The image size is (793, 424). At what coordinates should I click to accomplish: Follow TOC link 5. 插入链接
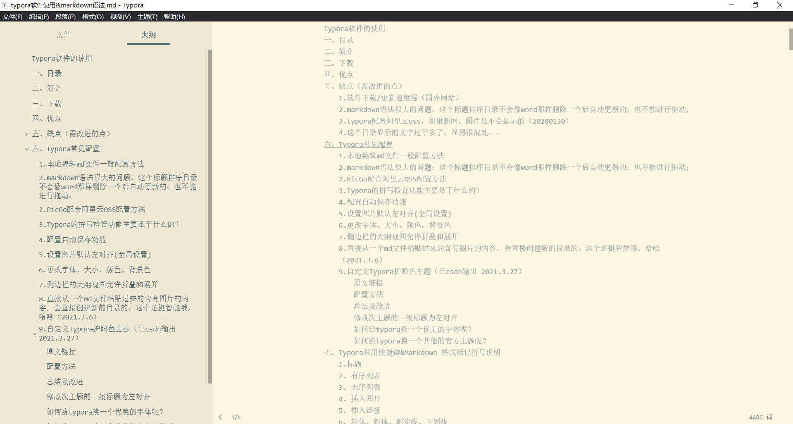tap(360, 410)
